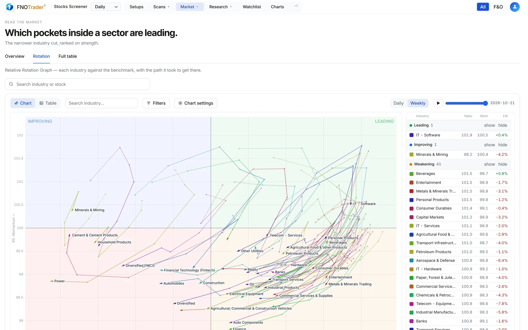
Task: Select the Entertainment row in the list
Action: 458,183
